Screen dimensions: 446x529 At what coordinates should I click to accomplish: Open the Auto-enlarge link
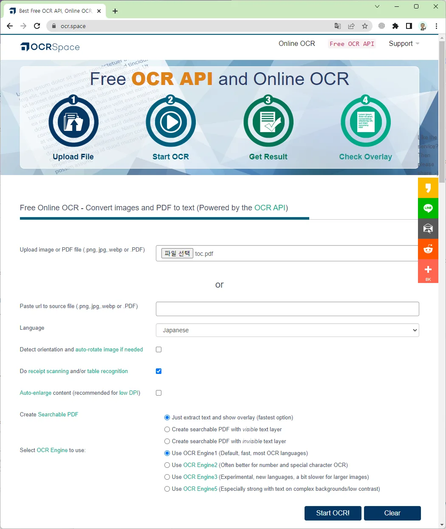point(36,393)
